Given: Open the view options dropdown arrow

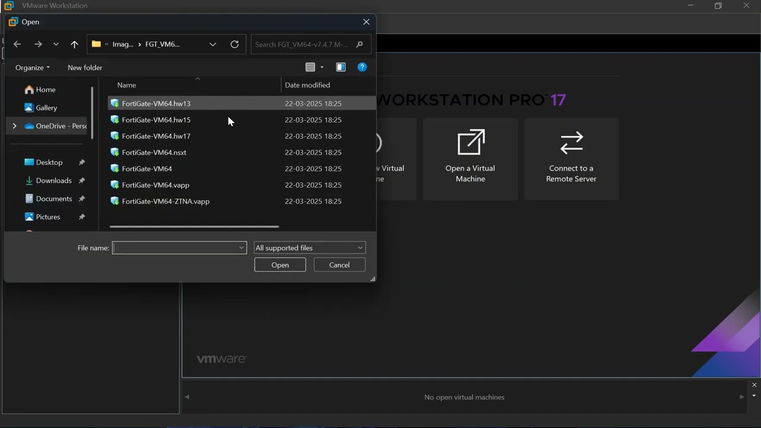Looking at the screenshot, I should tap(322, 67).
